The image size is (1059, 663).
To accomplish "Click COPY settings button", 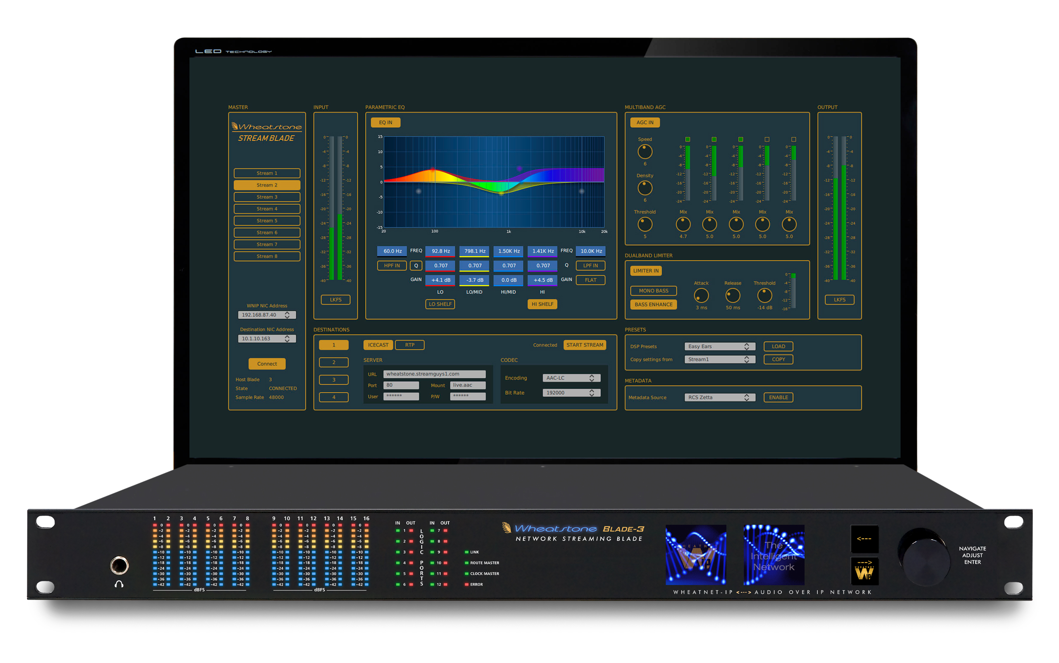I will click(x=779, y=359).
